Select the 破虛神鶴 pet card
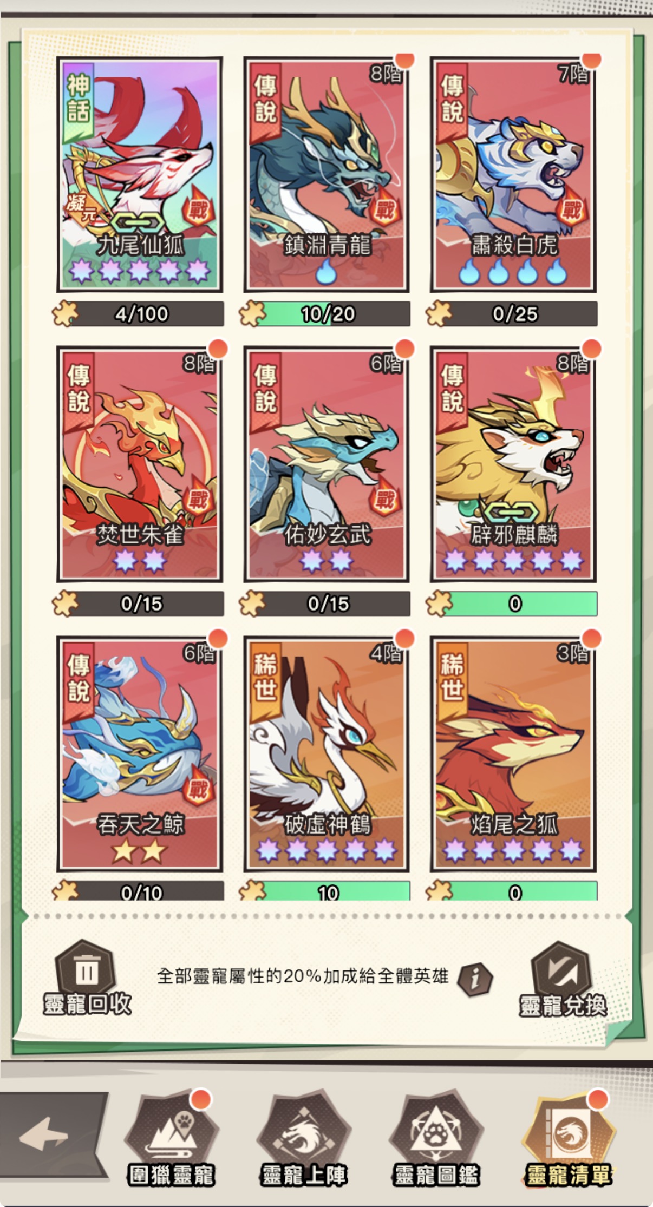 click(x=326, y=754)
